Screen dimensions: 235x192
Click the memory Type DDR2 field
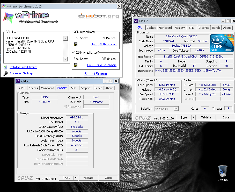[45, 97]
